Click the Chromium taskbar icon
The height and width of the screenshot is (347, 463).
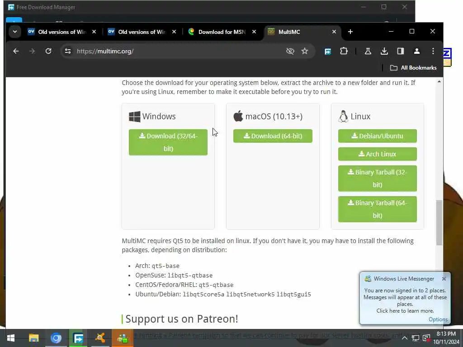(x=56, y=338)
